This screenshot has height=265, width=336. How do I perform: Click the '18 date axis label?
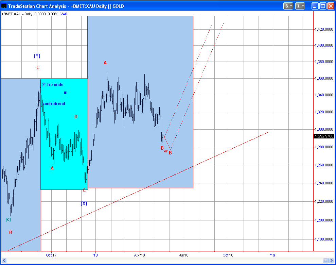[95, 255]
